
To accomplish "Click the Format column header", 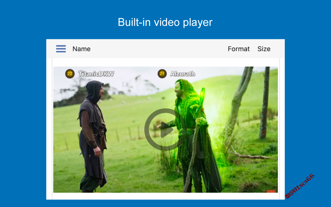I will click(x=239, y=49).
